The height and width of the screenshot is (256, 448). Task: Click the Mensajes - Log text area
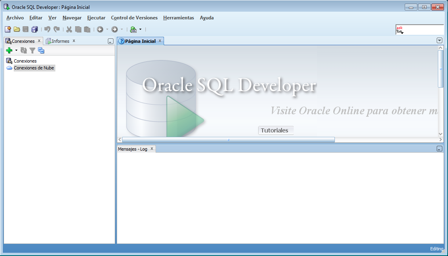280,198
